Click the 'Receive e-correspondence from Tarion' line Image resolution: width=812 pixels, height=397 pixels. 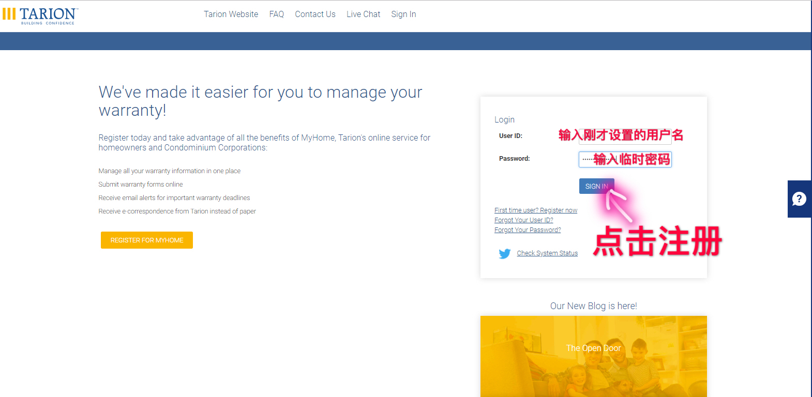[x=177, y=211]
